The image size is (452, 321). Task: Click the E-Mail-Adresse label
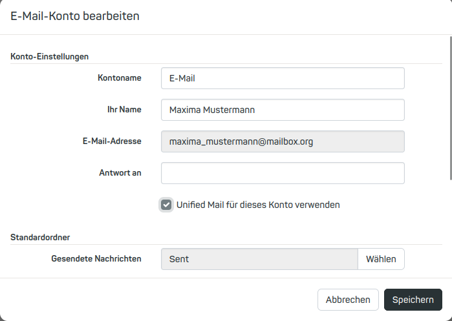click(x=112, y=141)
